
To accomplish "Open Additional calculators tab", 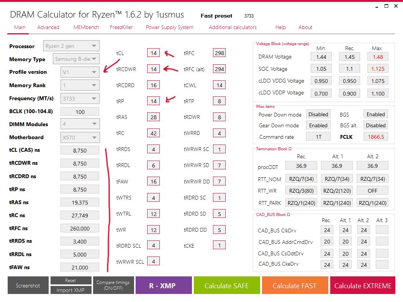I will point(233,27).
